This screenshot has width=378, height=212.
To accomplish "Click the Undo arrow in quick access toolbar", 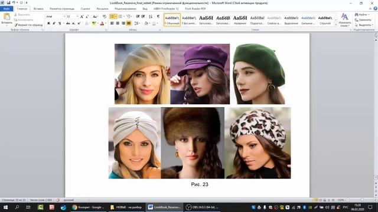I will click(14, 2).
